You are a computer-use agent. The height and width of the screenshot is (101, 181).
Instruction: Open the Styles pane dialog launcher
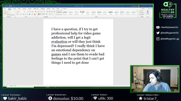[138, 17]
